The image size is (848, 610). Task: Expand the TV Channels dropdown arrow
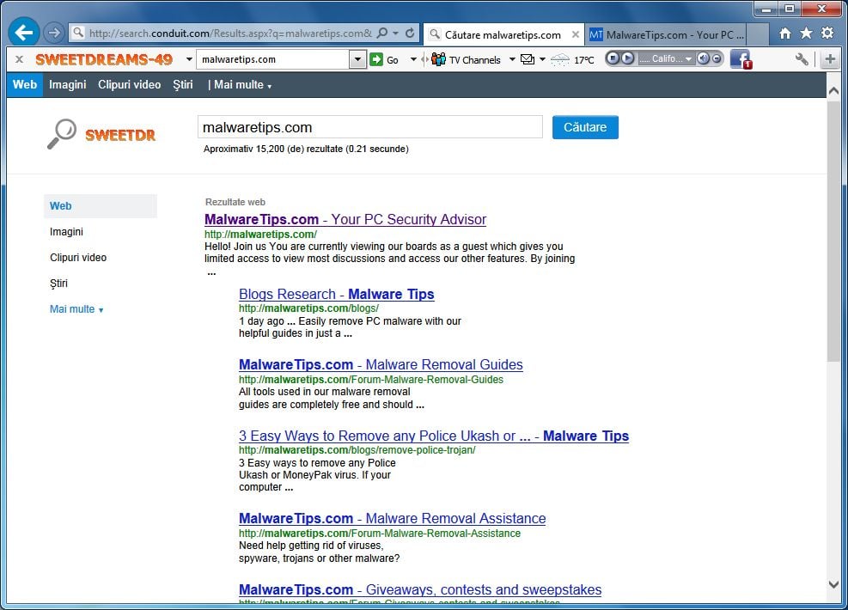511,59
